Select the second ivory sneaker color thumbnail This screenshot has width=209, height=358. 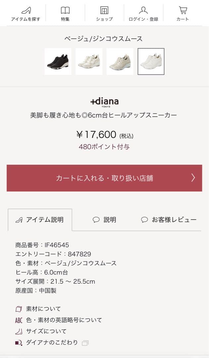[x=89, y=62]
